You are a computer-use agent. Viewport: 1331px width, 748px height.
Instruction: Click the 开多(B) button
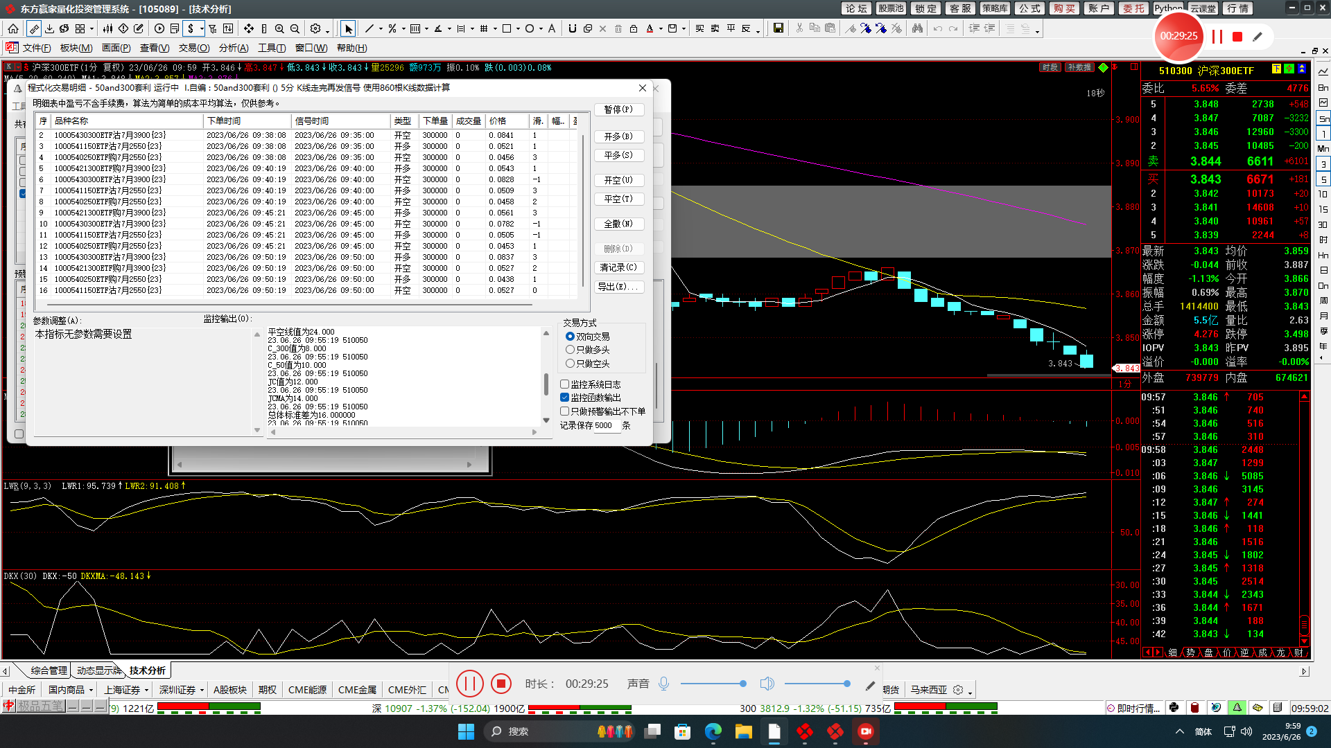pos(618,136)
